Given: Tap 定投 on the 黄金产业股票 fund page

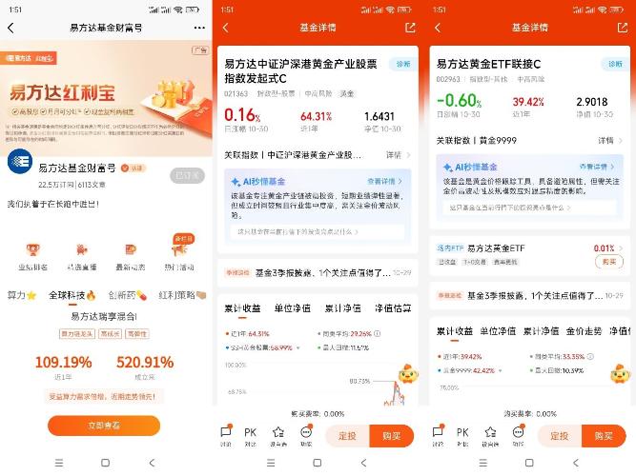Looking at the screenshot, I should [348, 436].
